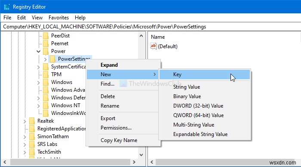Click the SystemCertificates folder icon

point(46,67)
